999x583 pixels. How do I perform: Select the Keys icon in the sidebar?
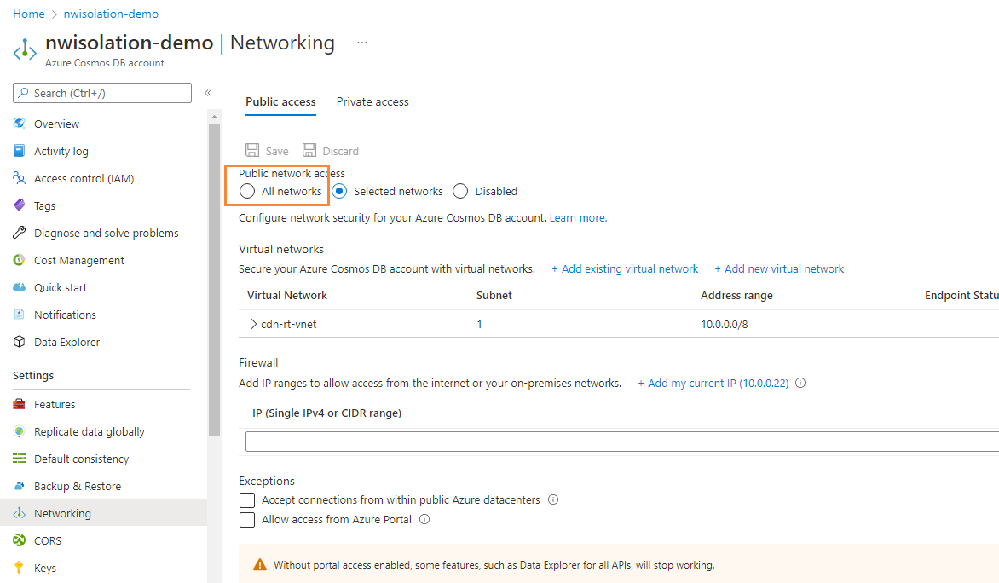click(x=19, y=568)
